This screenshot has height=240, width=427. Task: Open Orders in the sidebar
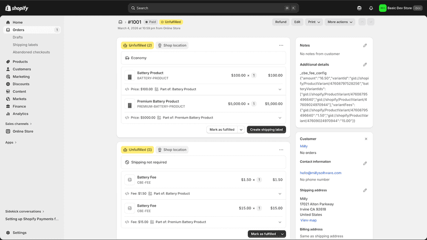point(18,30)
